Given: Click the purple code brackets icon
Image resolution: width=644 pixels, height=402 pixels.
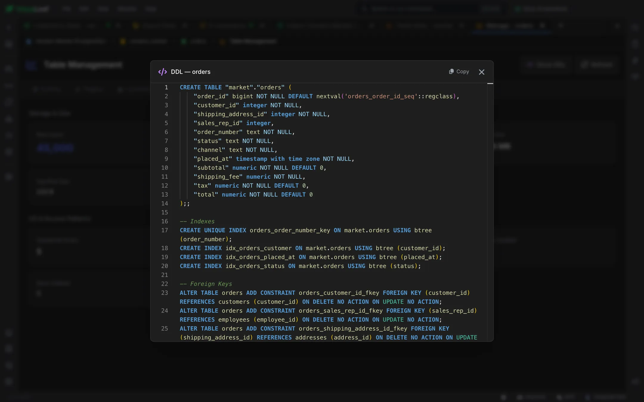Looking at the screenshot, I should coord(162,72).
